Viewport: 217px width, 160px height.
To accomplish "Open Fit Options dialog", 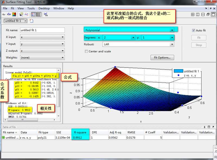I will pos(162,57).
